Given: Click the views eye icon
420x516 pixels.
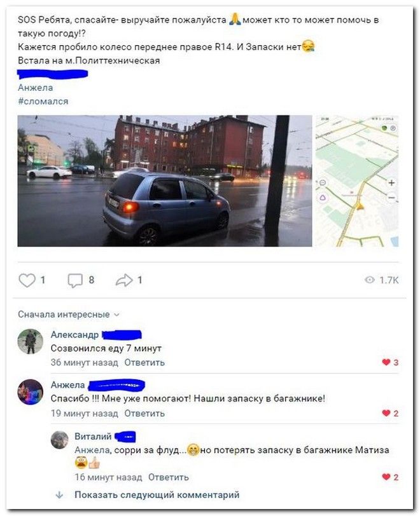Looking at the screenshot, I should tap(370, 280).
